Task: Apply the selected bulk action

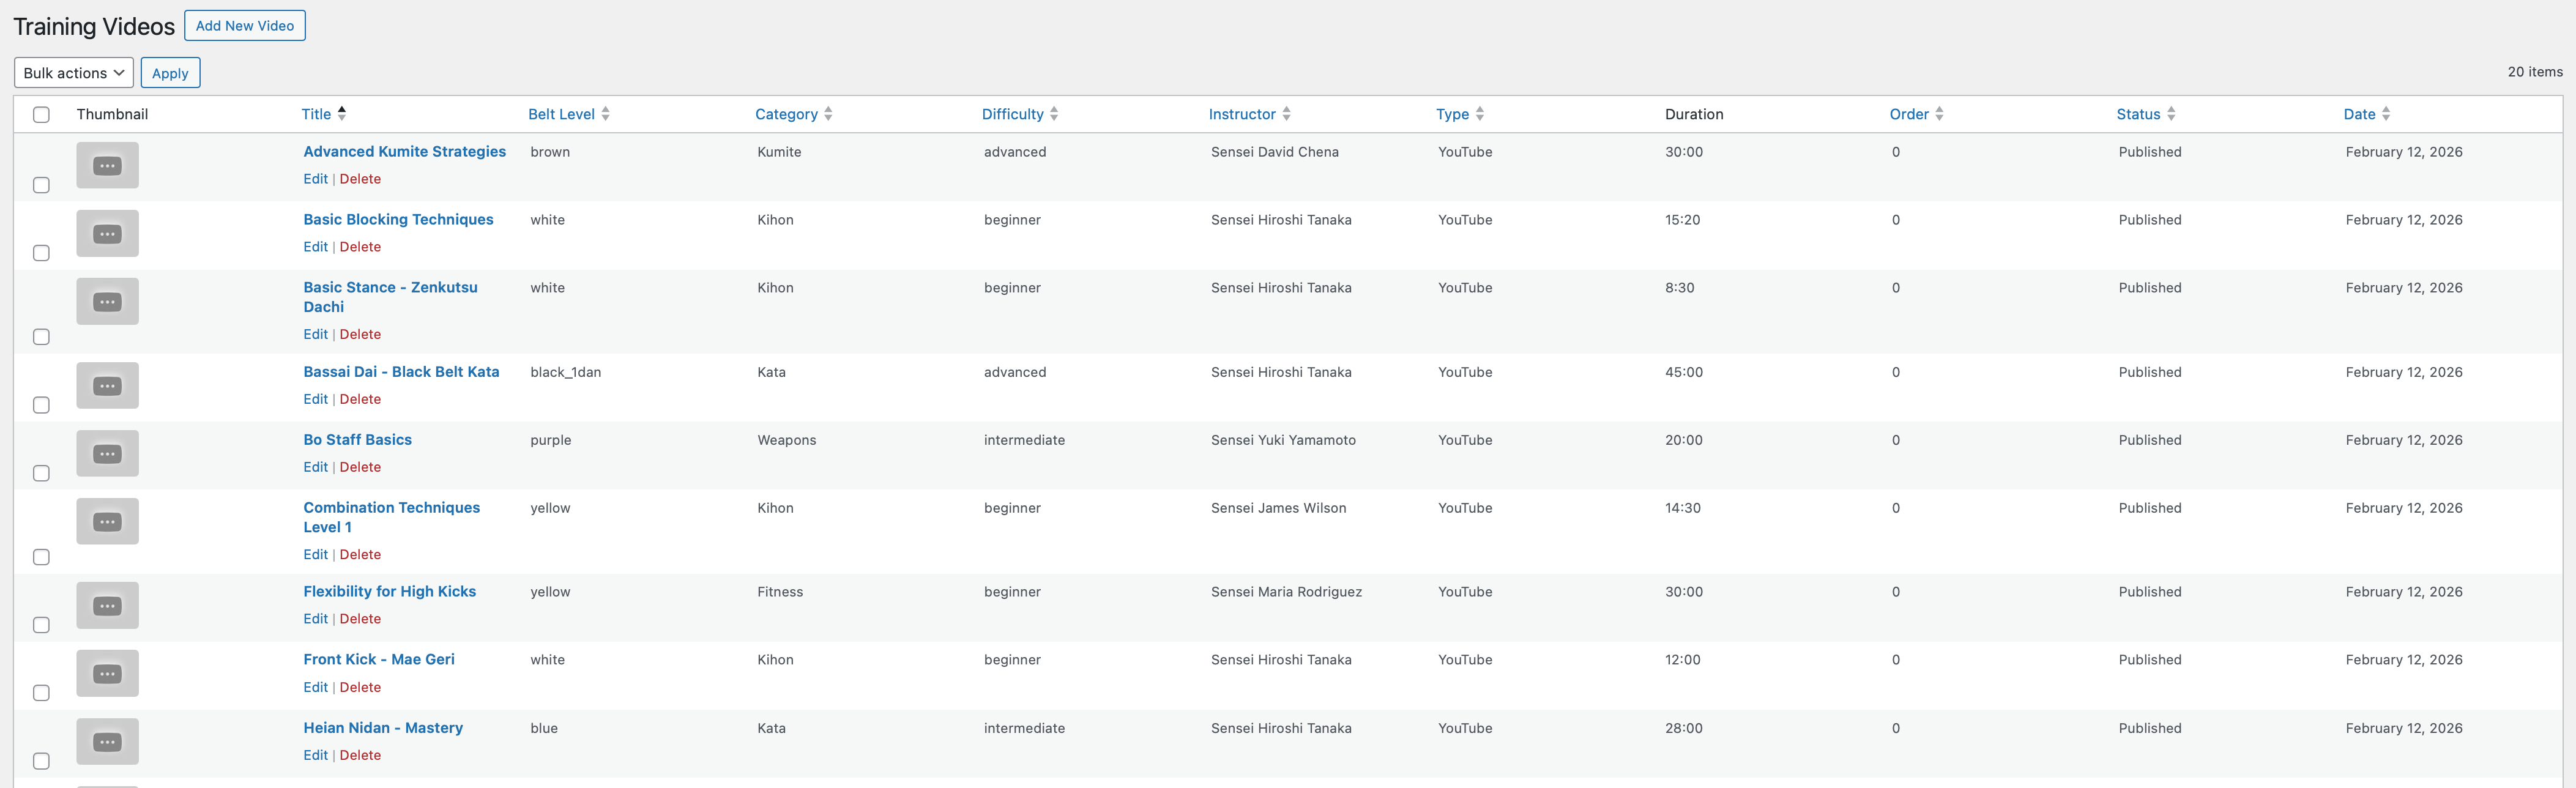Action: point(170,72)
